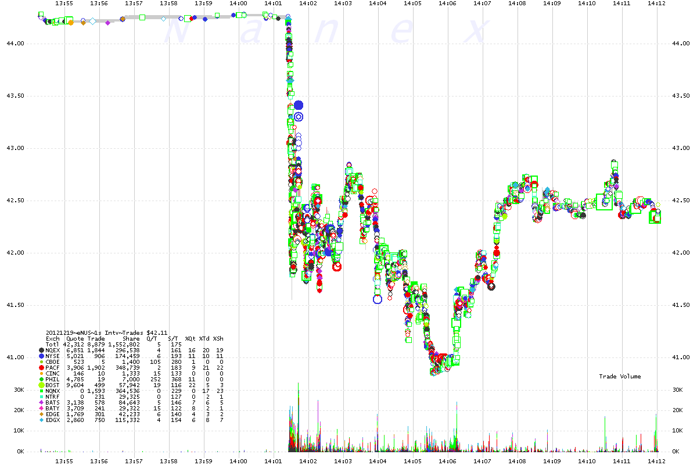Click the blue NYSE legend circle
This screenshot has height=465, width=697.
pos(41,356)
